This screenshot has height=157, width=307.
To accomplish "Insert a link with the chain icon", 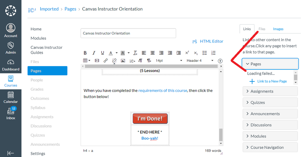I will pos(105,61).
